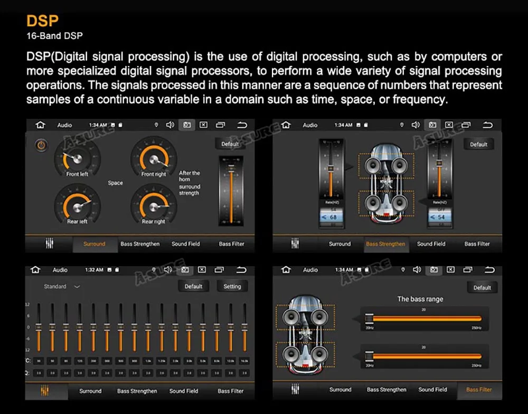Set the right bass slider above rate 54
The width and height of the screenshot is (528, 414).
pyautogui.click(x=439, y=168)
